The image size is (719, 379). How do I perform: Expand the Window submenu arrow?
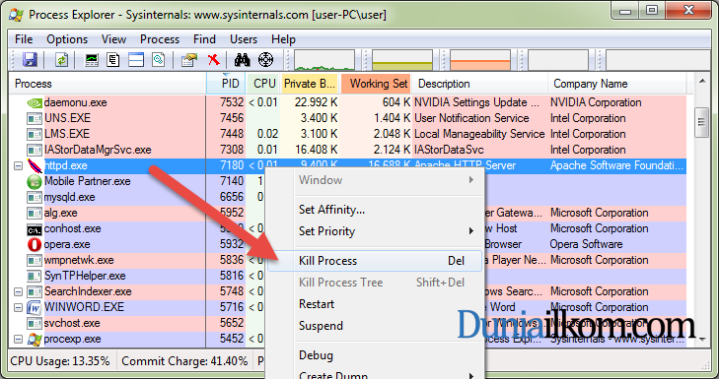click(470, 180)
